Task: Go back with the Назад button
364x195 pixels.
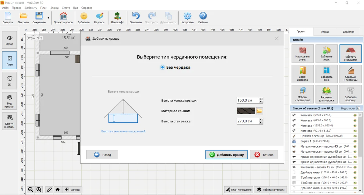Action: 102,154
